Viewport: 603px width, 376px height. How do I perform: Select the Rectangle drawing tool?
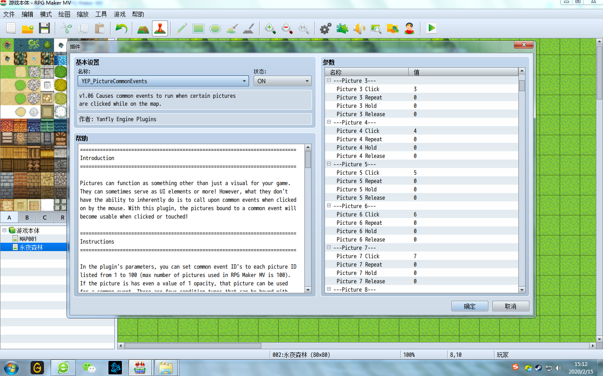(x=198, y=28)
